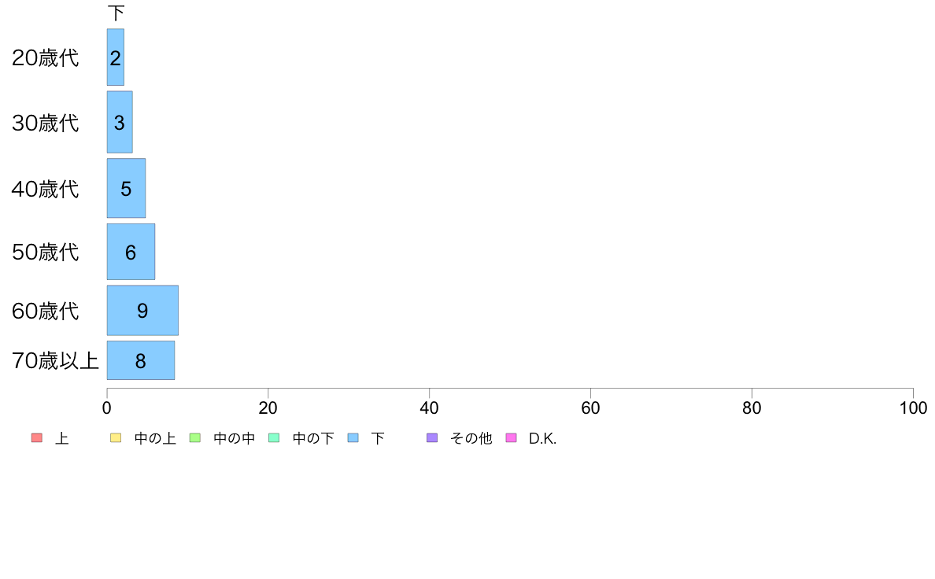
Task: Click the teal 中の下 legend swatch
Action: (x=274, y=438)
